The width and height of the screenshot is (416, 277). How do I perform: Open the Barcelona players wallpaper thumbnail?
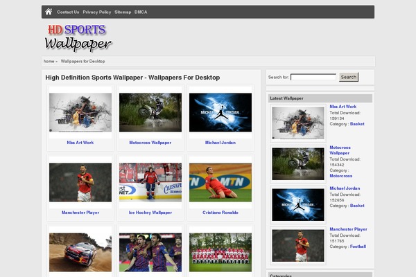pyautogui.click(x=150, y=252)
